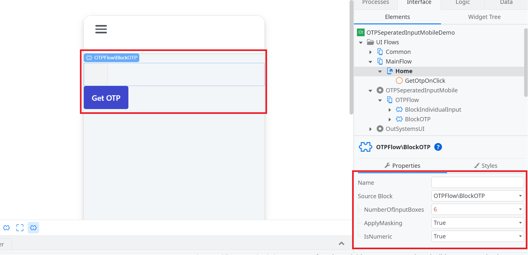Select the Common flow icon

(x=380, y=52)
